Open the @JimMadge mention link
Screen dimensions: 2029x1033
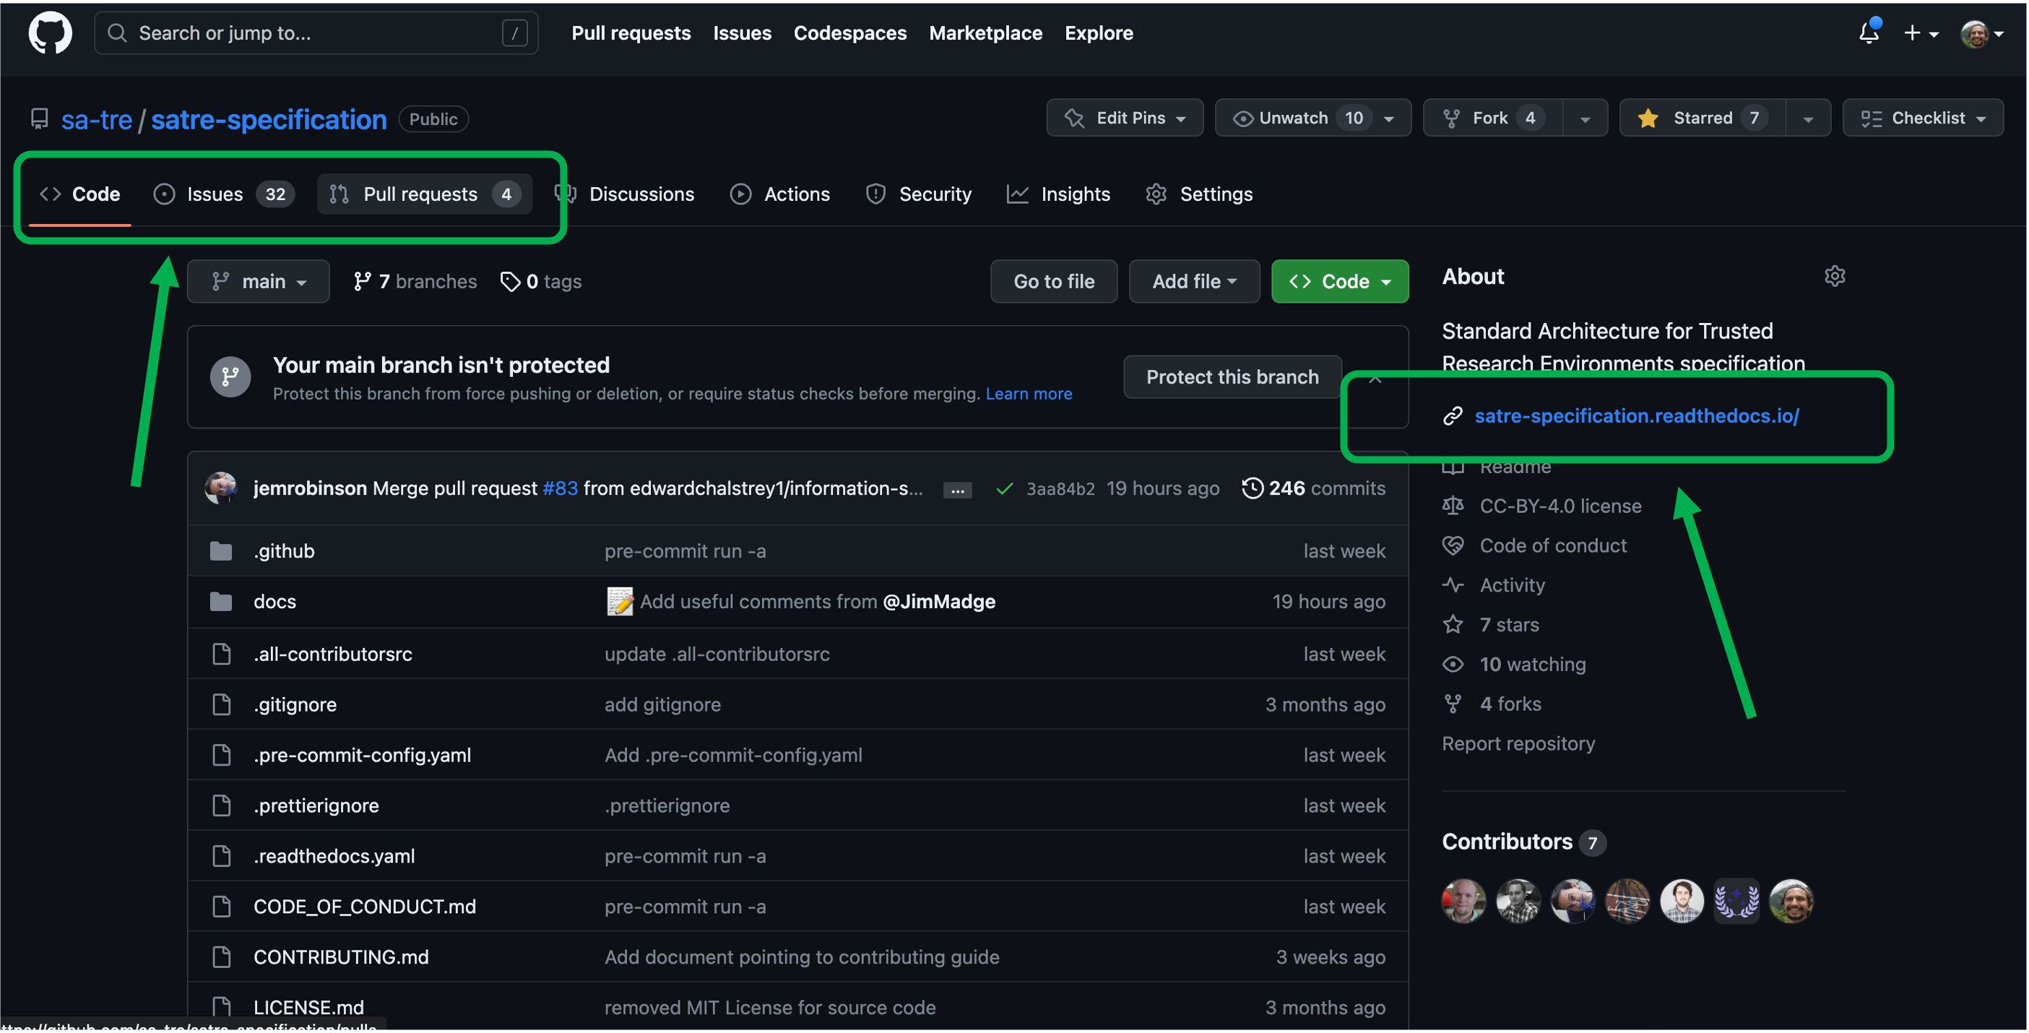click(x=939, y=601)
